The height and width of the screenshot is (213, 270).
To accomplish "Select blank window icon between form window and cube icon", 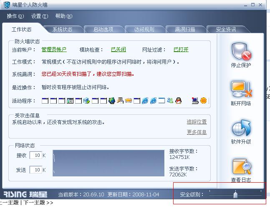I will coord(78,101).
